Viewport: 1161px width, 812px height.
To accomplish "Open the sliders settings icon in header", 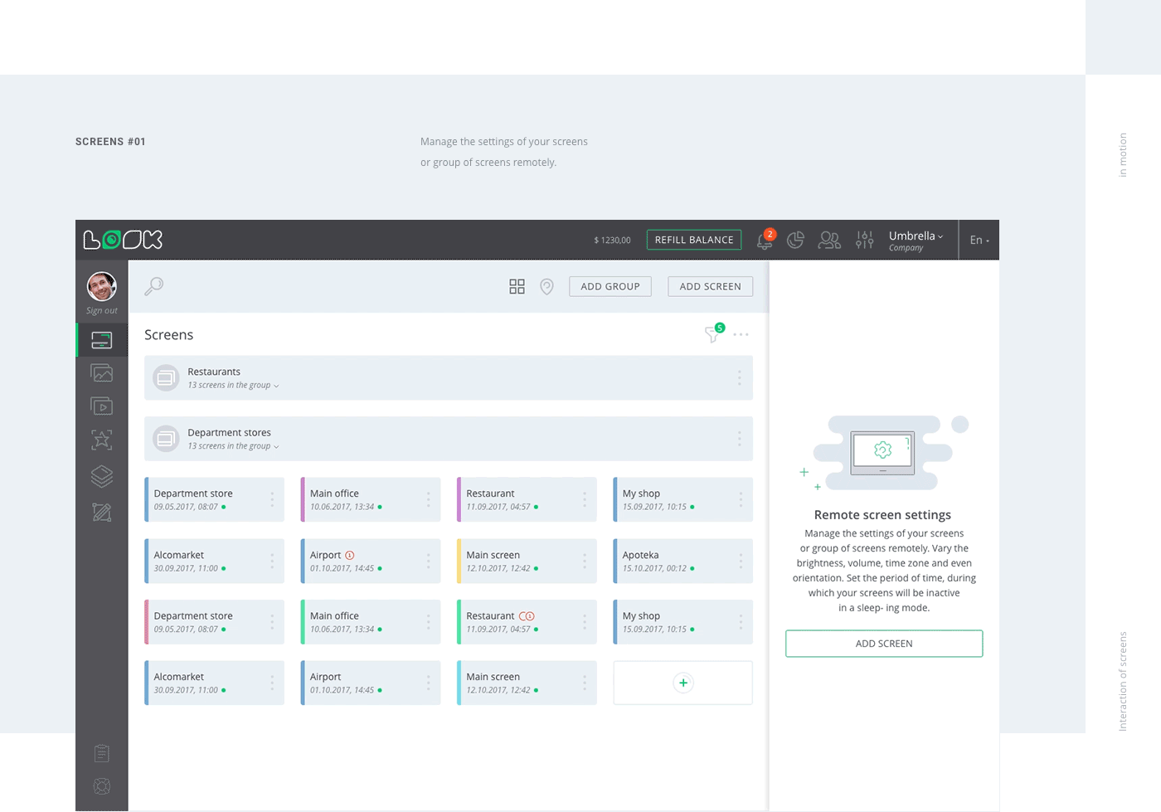I will pos(865,240).
